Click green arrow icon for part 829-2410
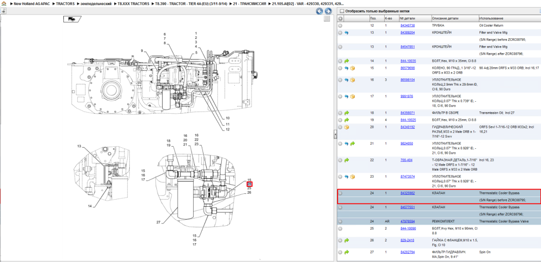 click(346, 240)
